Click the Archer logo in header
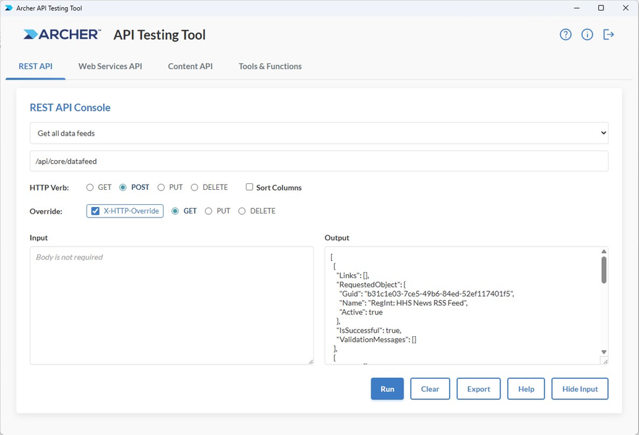Screen dimensions: 639x435 point(62,35)
